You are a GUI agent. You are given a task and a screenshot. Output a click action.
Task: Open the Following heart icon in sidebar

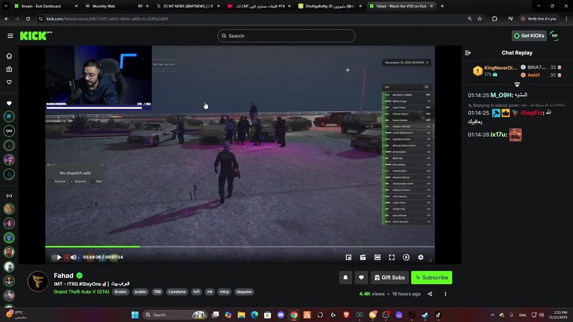pyautogui.click(x=9, y=82)
